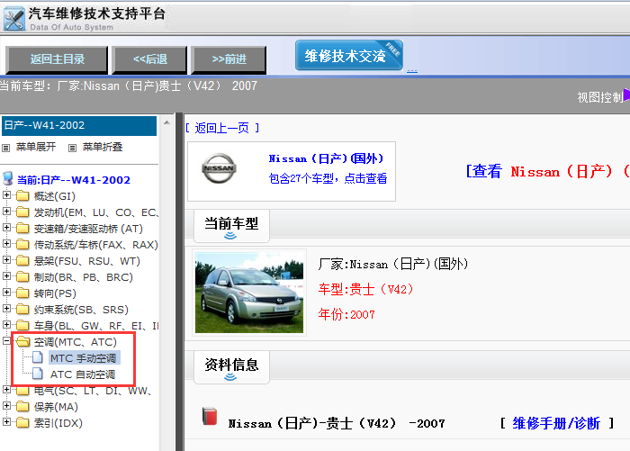
Task: Click the red book icon beside Nissan 2007
Action: click(x=210, y=416)
